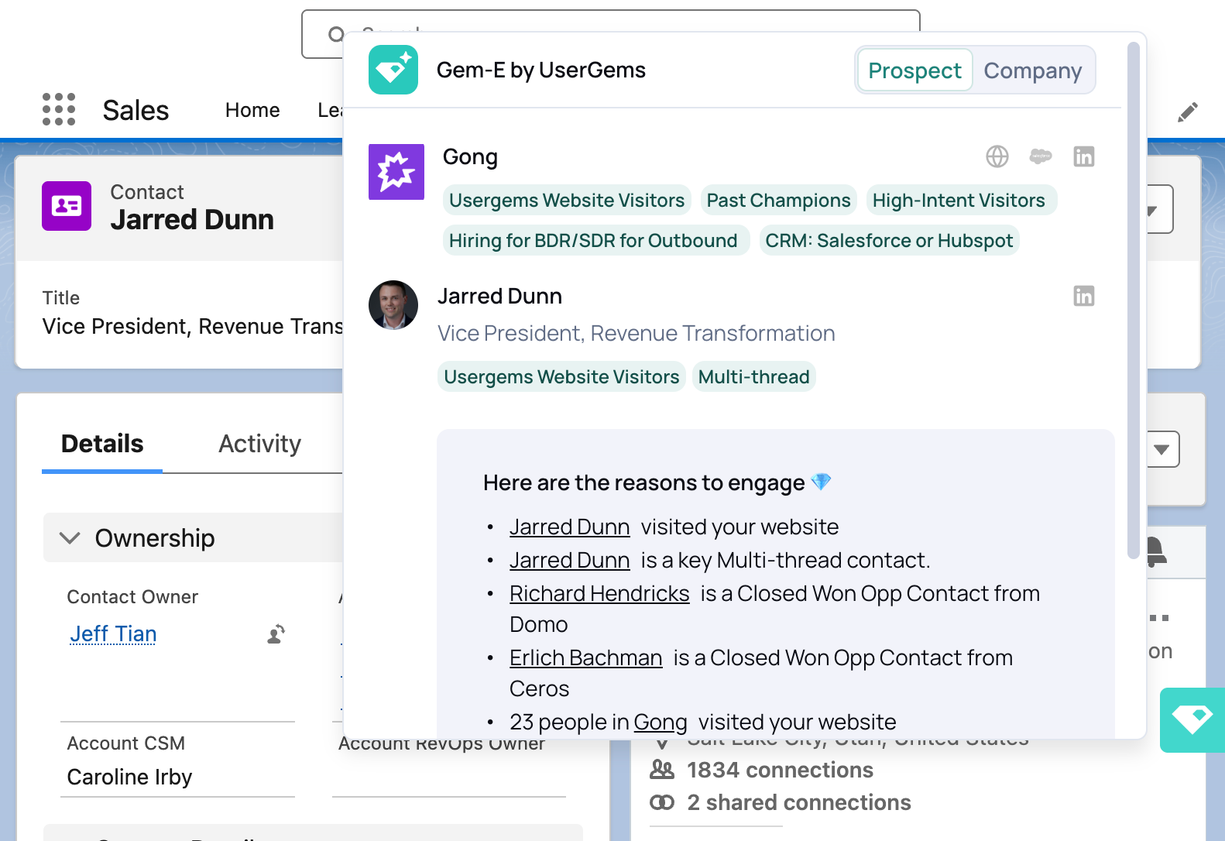The height and width of the screenshot is (841, 1225).
Task: Click the pencil edit icon in nav bar
Action: point(1188,112)
